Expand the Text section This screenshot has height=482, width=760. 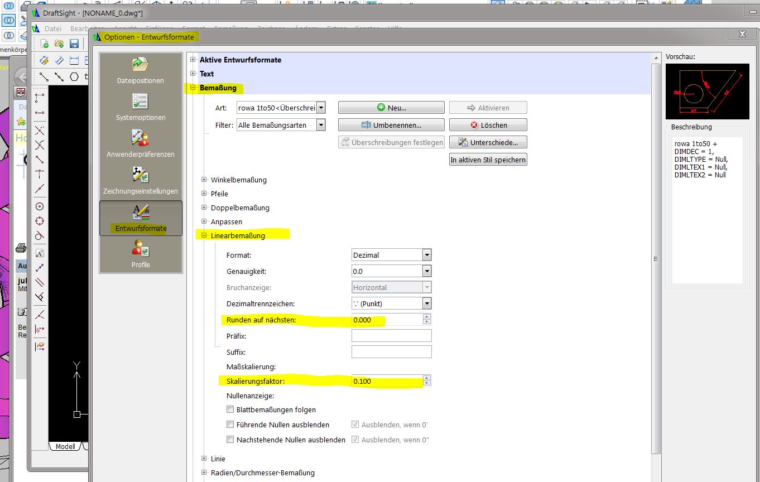pyautogui.click(x=193, y=74)
